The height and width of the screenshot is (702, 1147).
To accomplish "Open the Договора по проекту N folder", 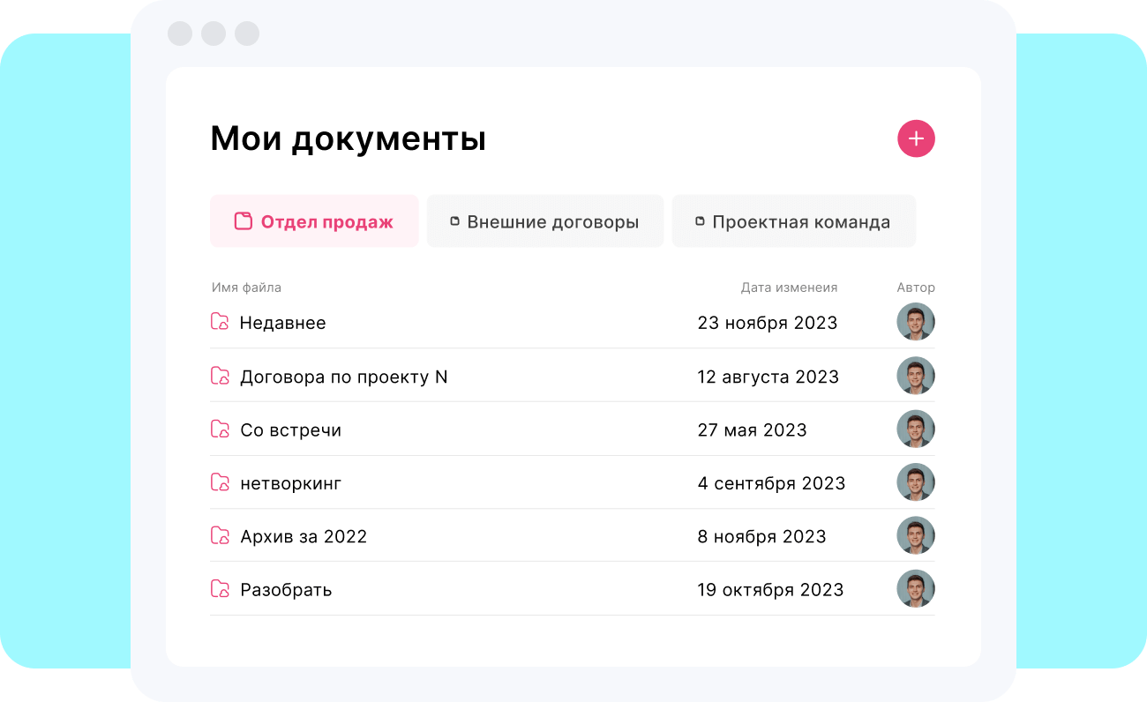I will (344, 376).
